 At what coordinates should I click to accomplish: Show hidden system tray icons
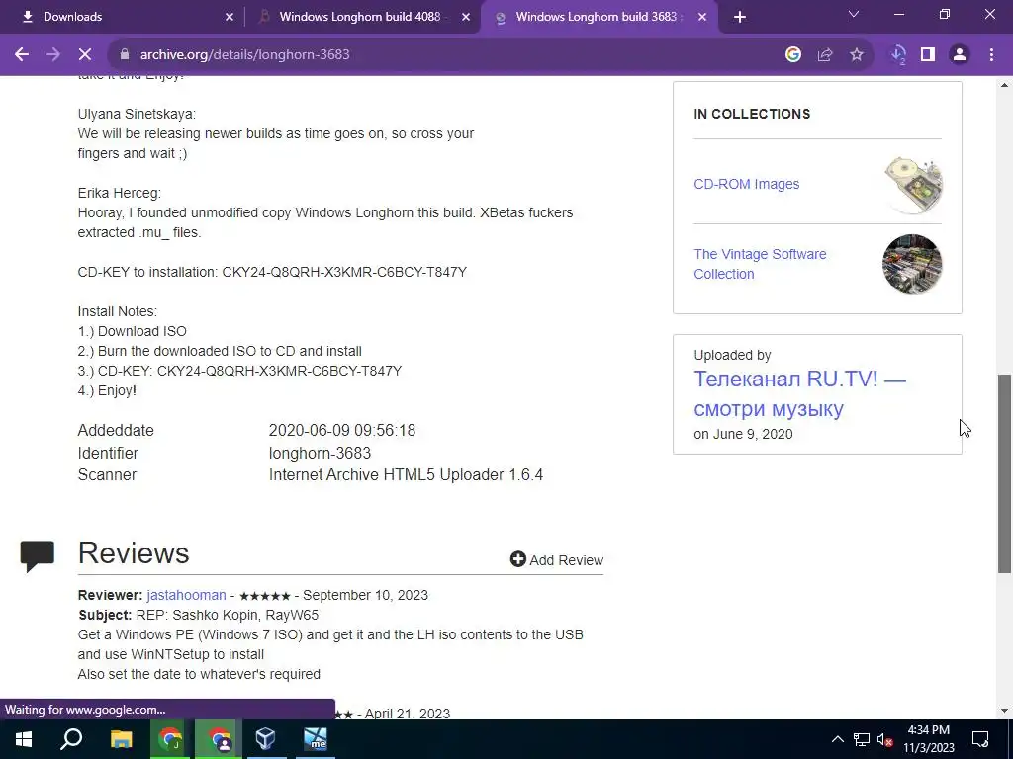click(837, 739)
